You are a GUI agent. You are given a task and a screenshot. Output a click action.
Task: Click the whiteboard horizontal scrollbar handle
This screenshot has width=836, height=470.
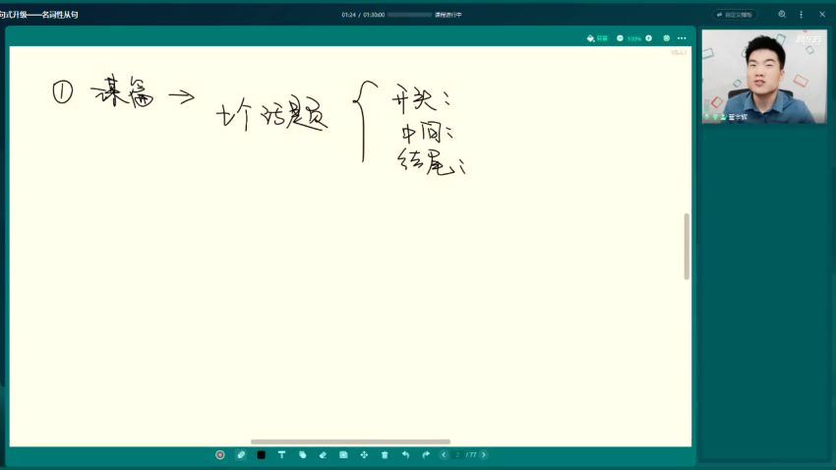[x=350, y=441]
